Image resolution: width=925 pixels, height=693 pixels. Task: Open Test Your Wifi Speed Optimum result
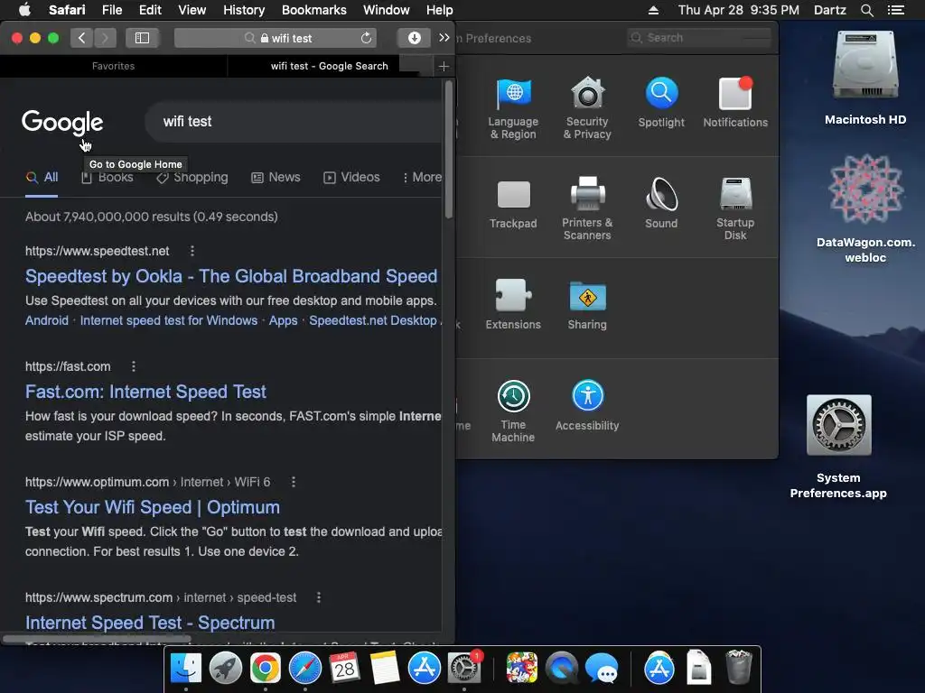pos(152,507)
